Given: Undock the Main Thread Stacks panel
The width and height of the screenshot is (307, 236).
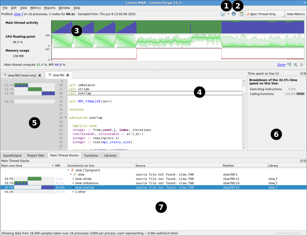Looking at the screenshot, I should tap(302, 161).
